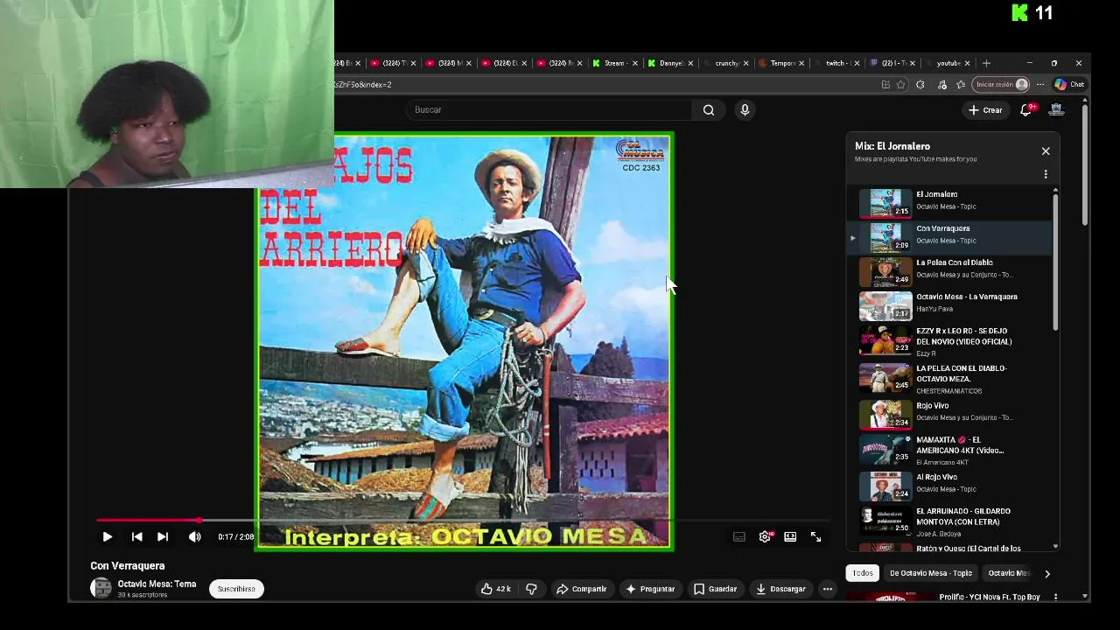Image resolution: width=1120 pixels, height=630 pixels.
Task: Play Al Rojo Vivo from the mix
Action: (x=951, y=486)
